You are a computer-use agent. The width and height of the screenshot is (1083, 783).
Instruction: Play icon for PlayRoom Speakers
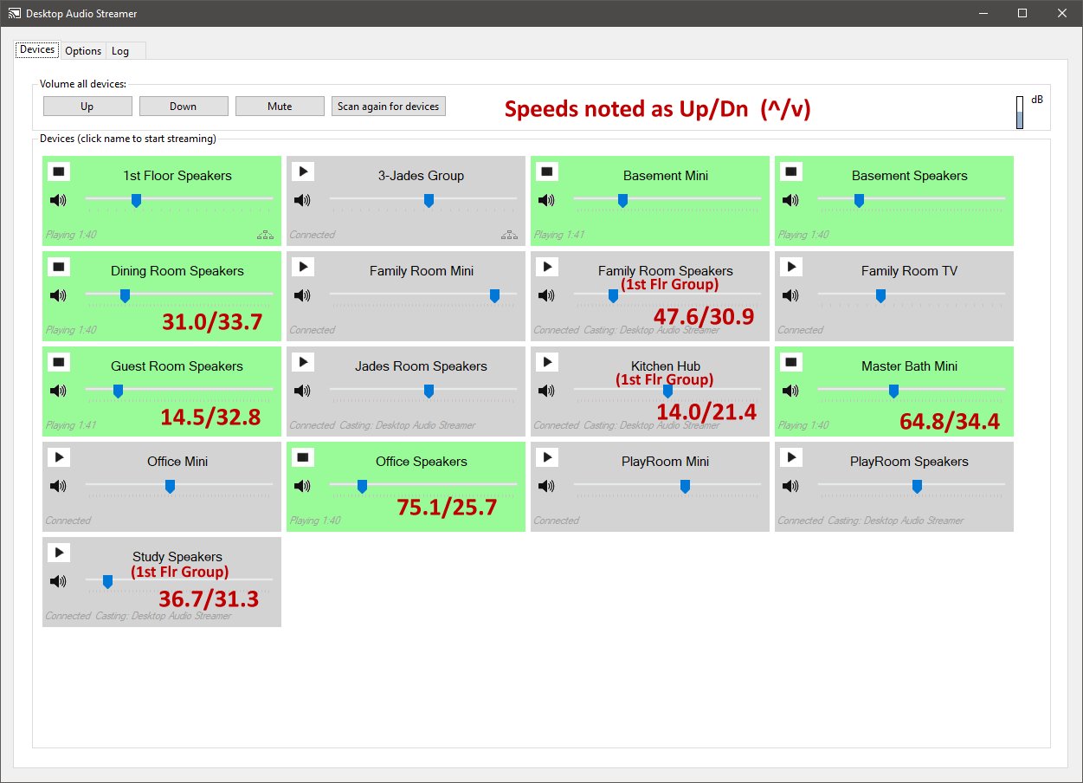pyautogui.click(x=791, y=457)
